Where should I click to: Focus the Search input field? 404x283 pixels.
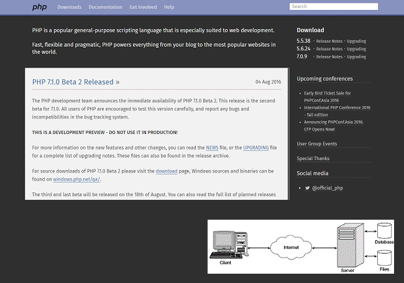pos(334,6)
